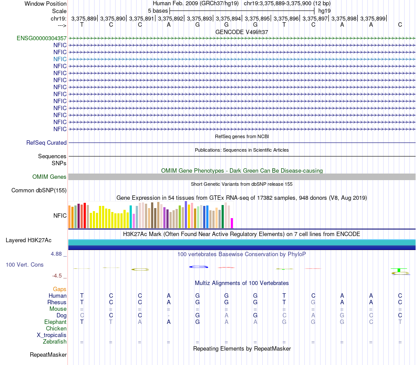The width and height of the screenshot is (416, 365).
Task: Click 'Multiz Alignments of 100 Vertebrates' title
Action: (x=242, y=283)
